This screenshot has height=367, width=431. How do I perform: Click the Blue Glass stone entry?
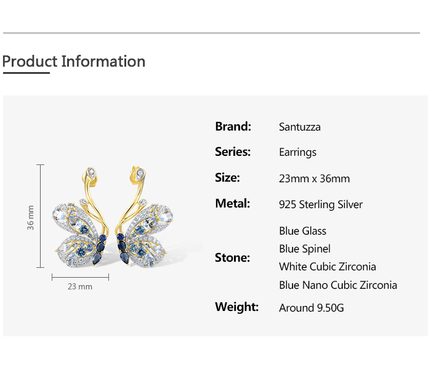pos(303,232)
